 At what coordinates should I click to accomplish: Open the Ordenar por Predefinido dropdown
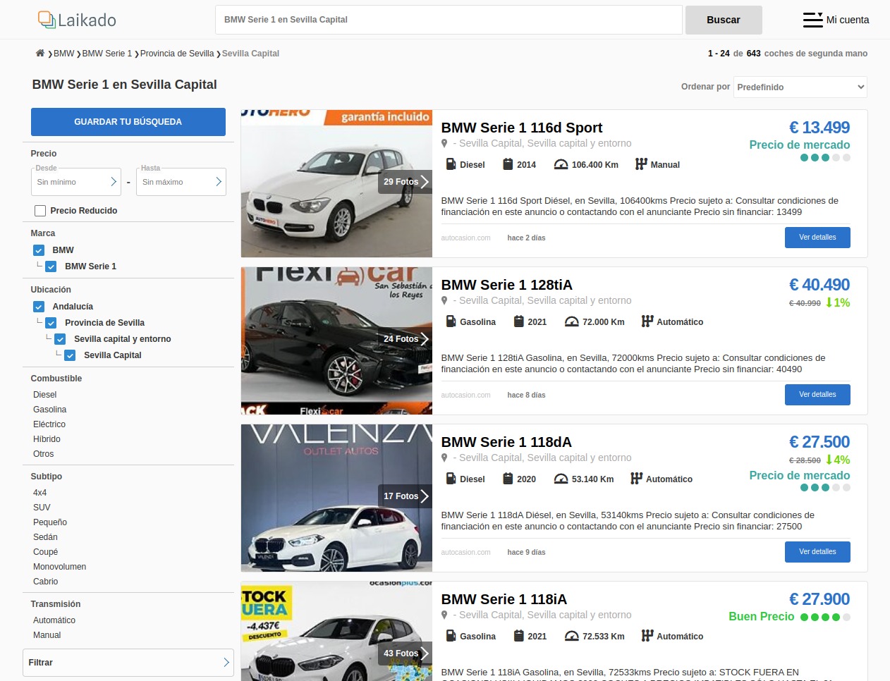pyautogui.click(x=800, y=87)
